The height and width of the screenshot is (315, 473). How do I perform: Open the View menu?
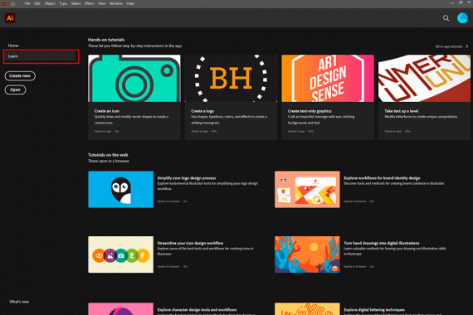pos(102,3)
